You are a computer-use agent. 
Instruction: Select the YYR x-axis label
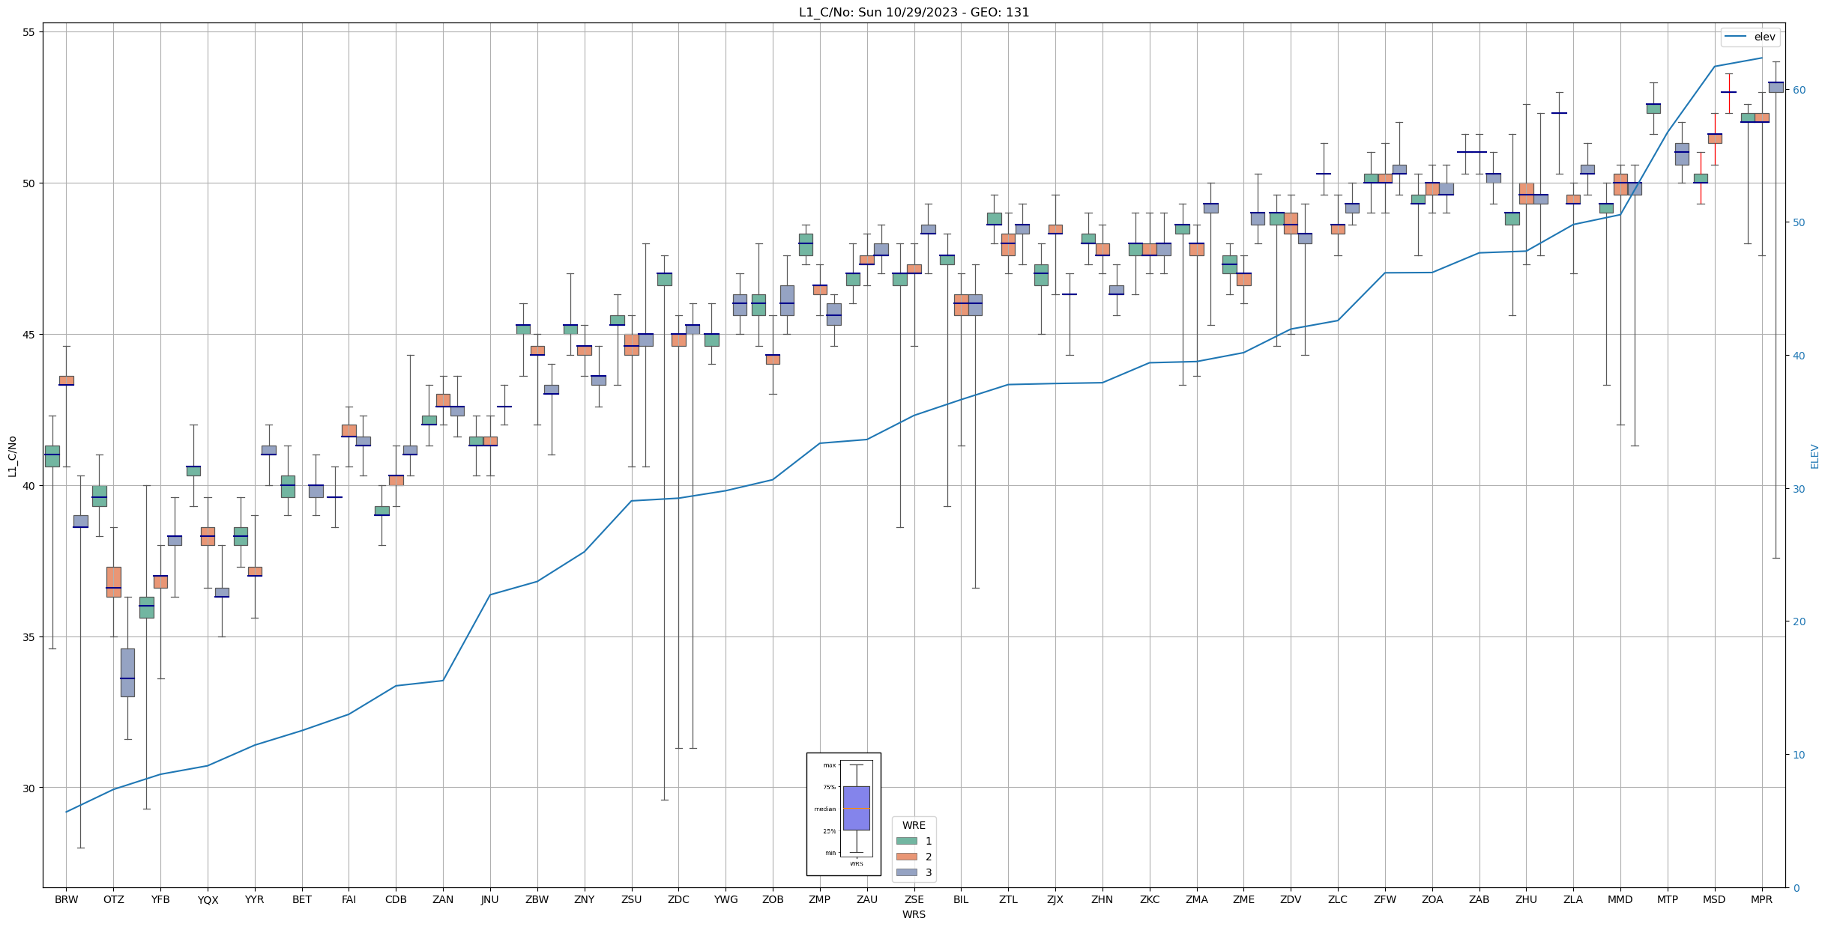pyautogui.click(x=255, y=899)
